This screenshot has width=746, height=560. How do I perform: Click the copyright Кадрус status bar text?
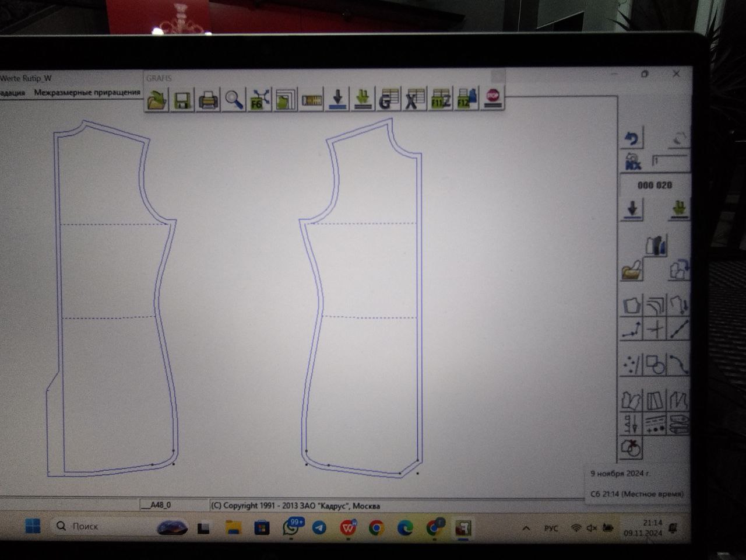[295, 506]
